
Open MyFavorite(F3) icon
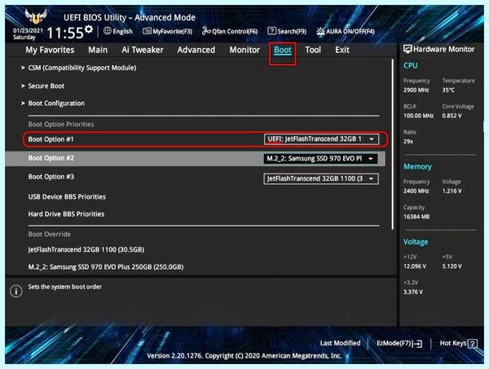[147, 31]
